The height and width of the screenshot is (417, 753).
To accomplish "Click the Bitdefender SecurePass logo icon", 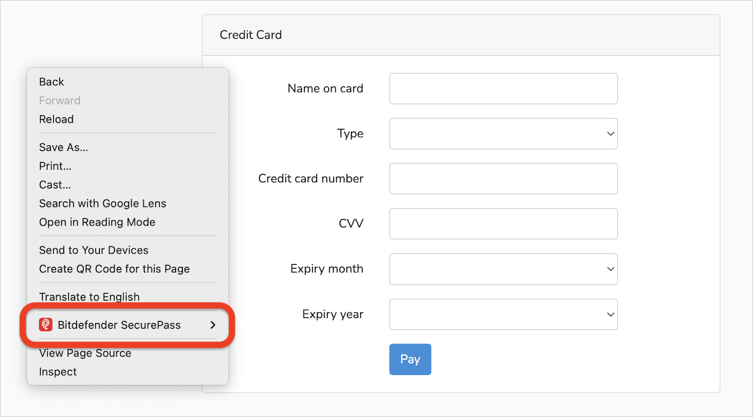I will click(x=46, y=325).
